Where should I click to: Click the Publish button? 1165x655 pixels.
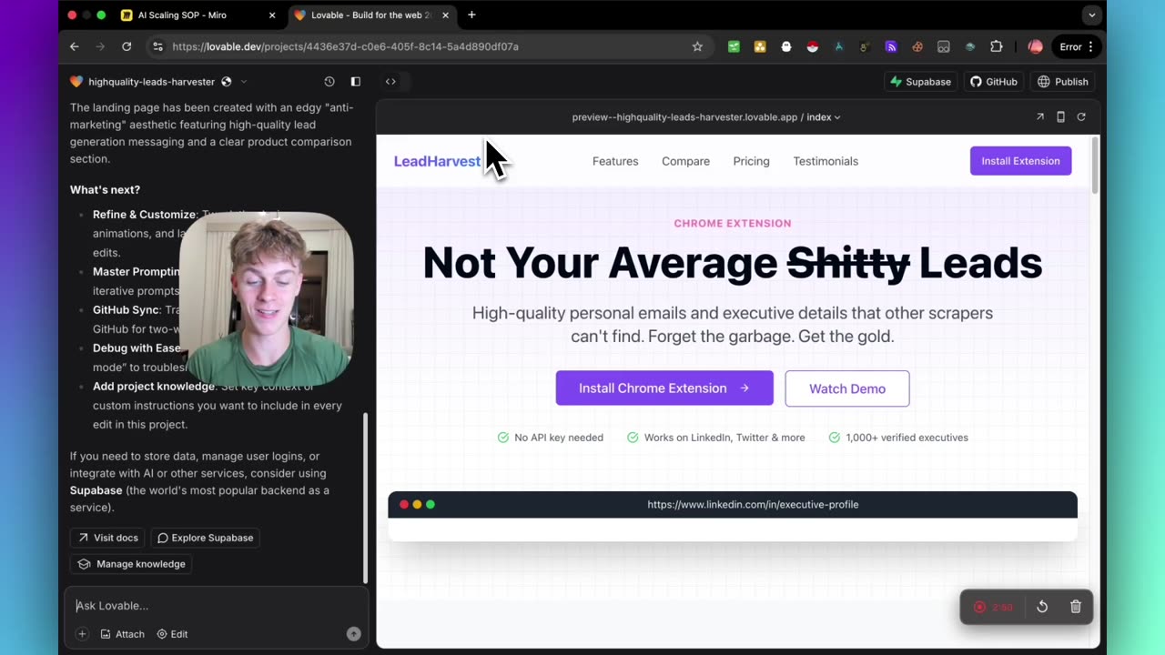pos(1063,82)
